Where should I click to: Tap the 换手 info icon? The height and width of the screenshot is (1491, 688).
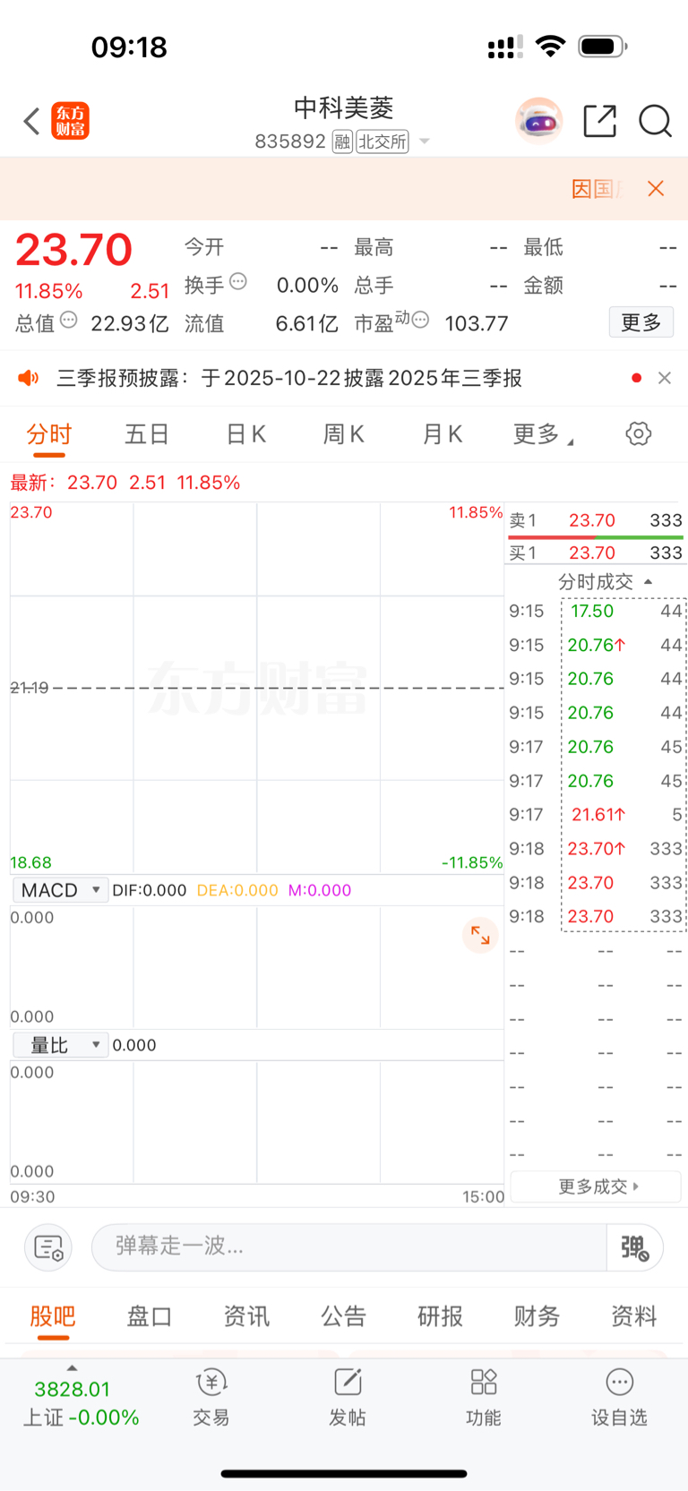click(238, 281)
